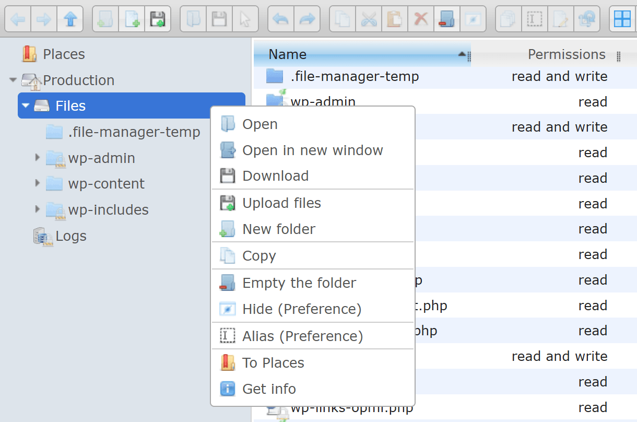Enable Hide (Preference) in the context menu
Viewport: 637px width, 422px height.
coord(301,309)
